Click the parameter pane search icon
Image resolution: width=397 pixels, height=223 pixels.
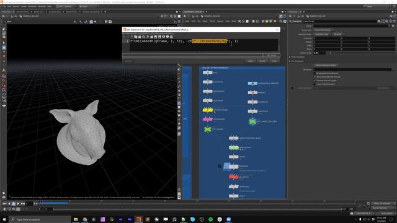[387, 21]
